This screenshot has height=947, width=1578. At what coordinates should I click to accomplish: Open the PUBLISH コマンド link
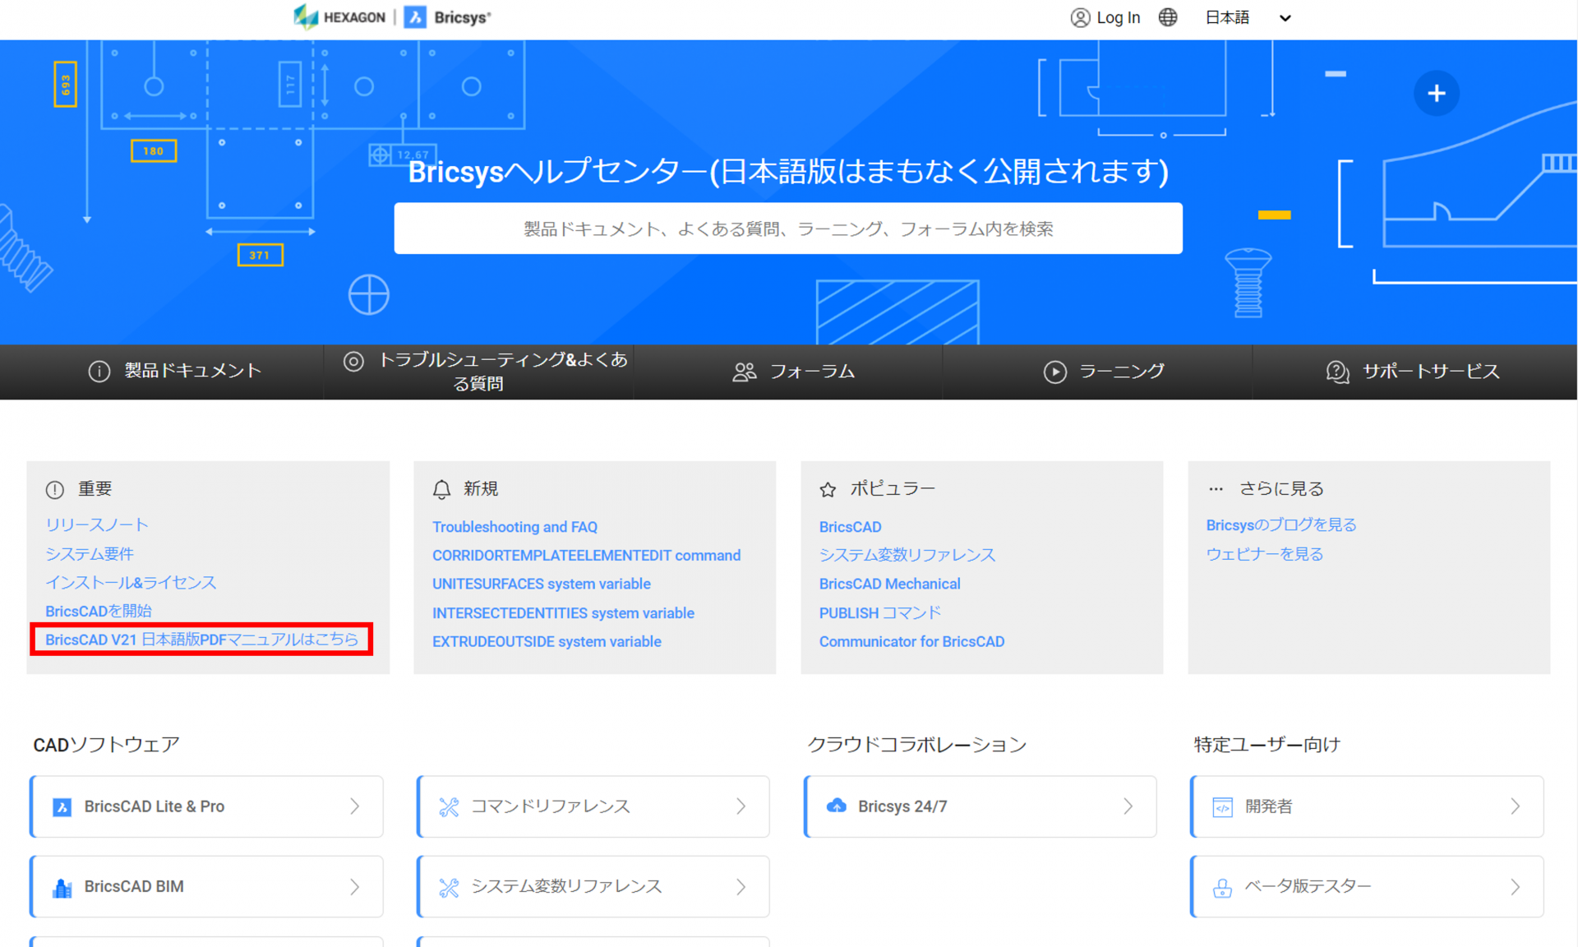[x=880, y=613]
